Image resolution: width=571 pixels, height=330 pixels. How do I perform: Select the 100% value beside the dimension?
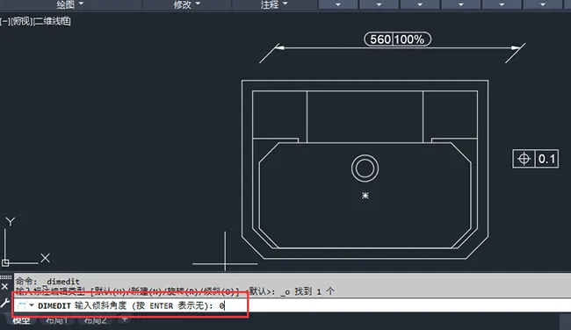click(x=409, y=39)
